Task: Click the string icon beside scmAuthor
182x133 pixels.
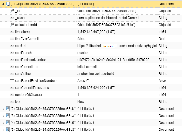Action: pos(12,74)
